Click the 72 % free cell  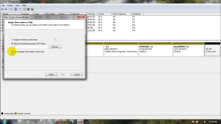[x=100, y=17]
